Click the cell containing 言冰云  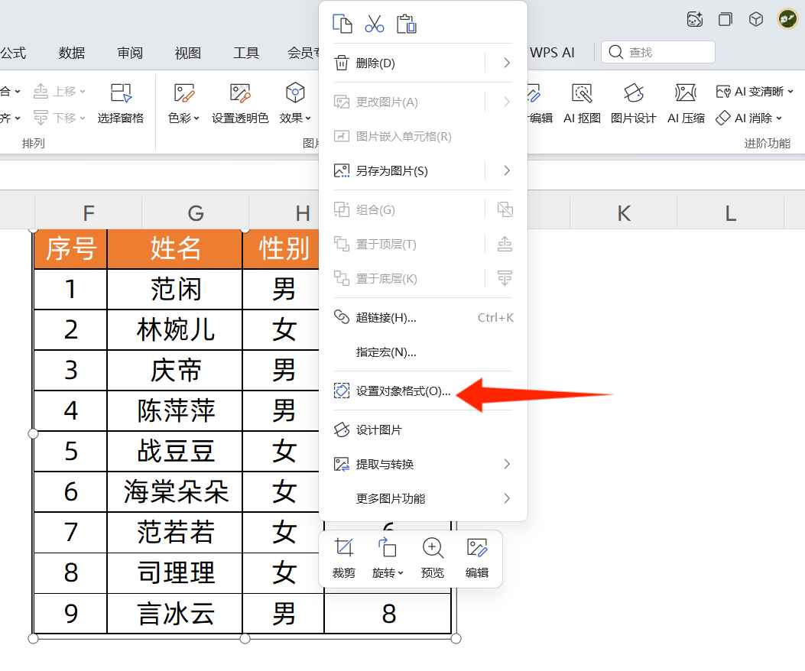click(x=174, y=614)
